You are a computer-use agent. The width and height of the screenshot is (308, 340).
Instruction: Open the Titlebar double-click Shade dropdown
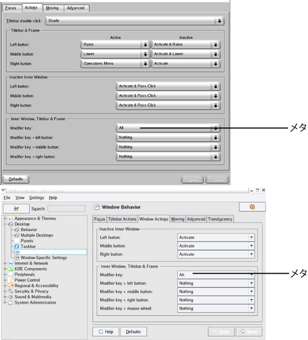pyautogui.click(x=135, y=21)
